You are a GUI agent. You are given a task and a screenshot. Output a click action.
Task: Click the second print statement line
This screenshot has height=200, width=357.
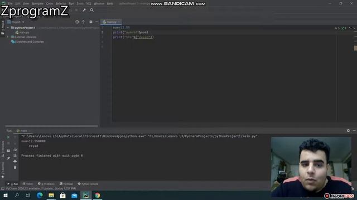[x=133, y=37]
